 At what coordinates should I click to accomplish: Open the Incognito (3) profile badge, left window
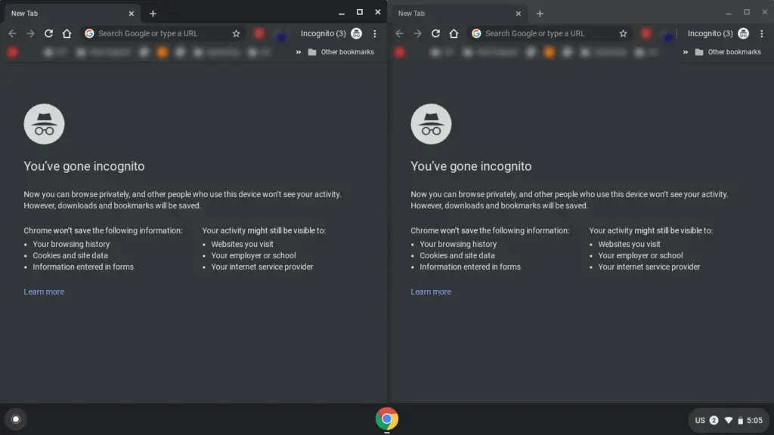[331, 33]
